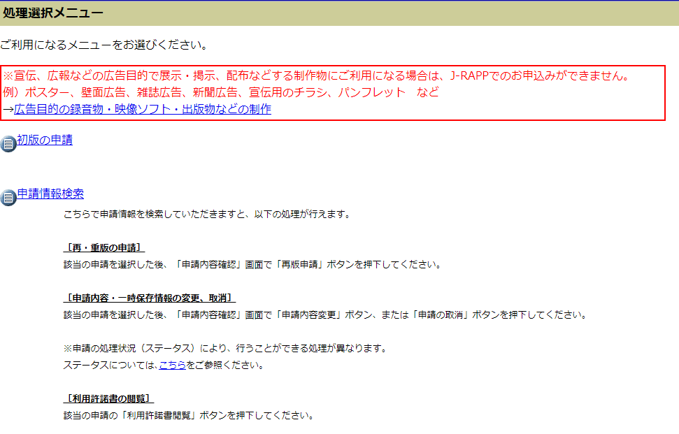The height and width of the screenshot is (434, 679).
Task: Follow the 広告目的の録音物・映像ソフト・出版物などの制作 link
Action: (143, 109)
